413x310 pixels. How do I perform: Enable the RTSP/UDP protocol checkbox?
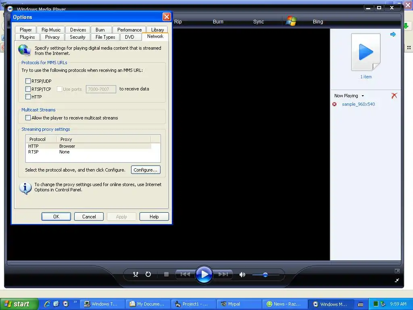point(28,81)
